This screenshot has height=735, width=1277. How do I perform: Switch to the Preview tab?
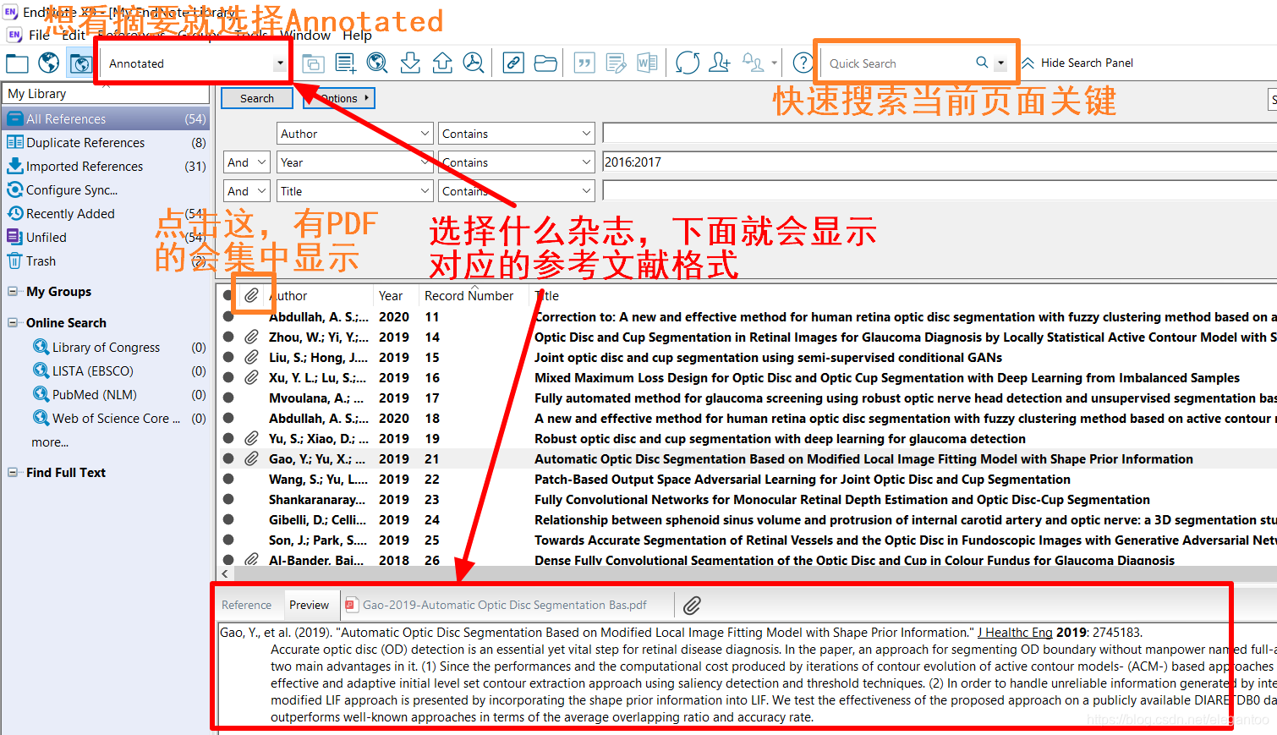coord(310,606)
